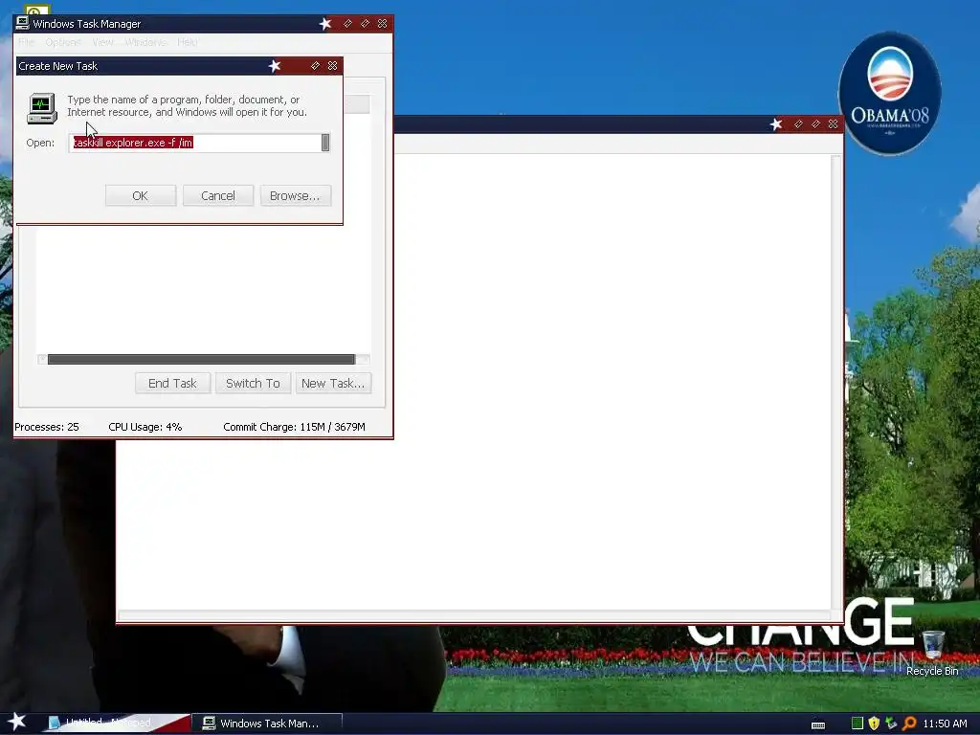Click the orange magnifier tray icon

tap(909, 724)
